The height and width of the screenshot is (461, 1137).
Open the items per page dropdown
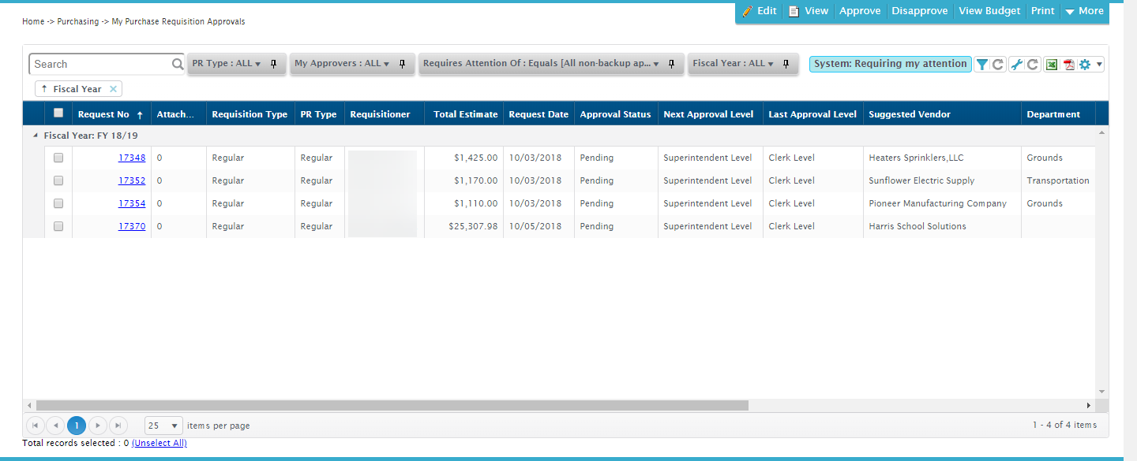click(x=163, y=425)
